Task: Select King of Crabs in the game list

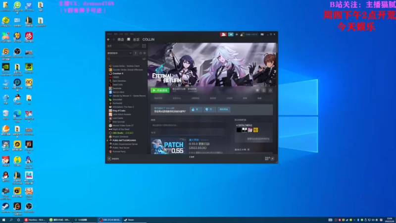Action: 119,111
